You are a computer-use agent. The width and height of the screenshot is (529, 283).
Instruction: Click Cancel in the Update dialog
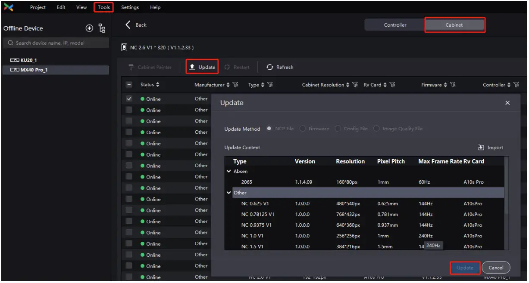496,268
